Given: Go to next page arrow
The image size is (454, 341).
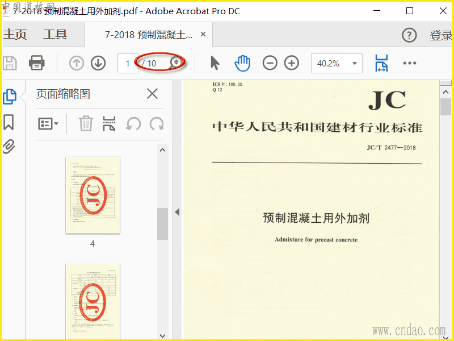Looking at the screenshot, I should (98, 63).
